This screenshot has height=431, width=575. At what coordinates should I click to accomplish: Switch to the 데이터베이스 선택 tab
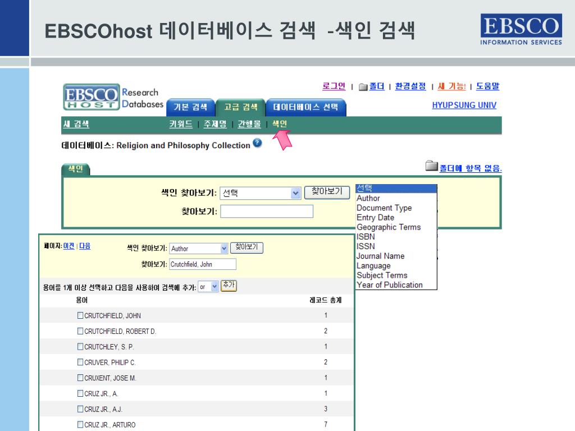coord(305,107)
